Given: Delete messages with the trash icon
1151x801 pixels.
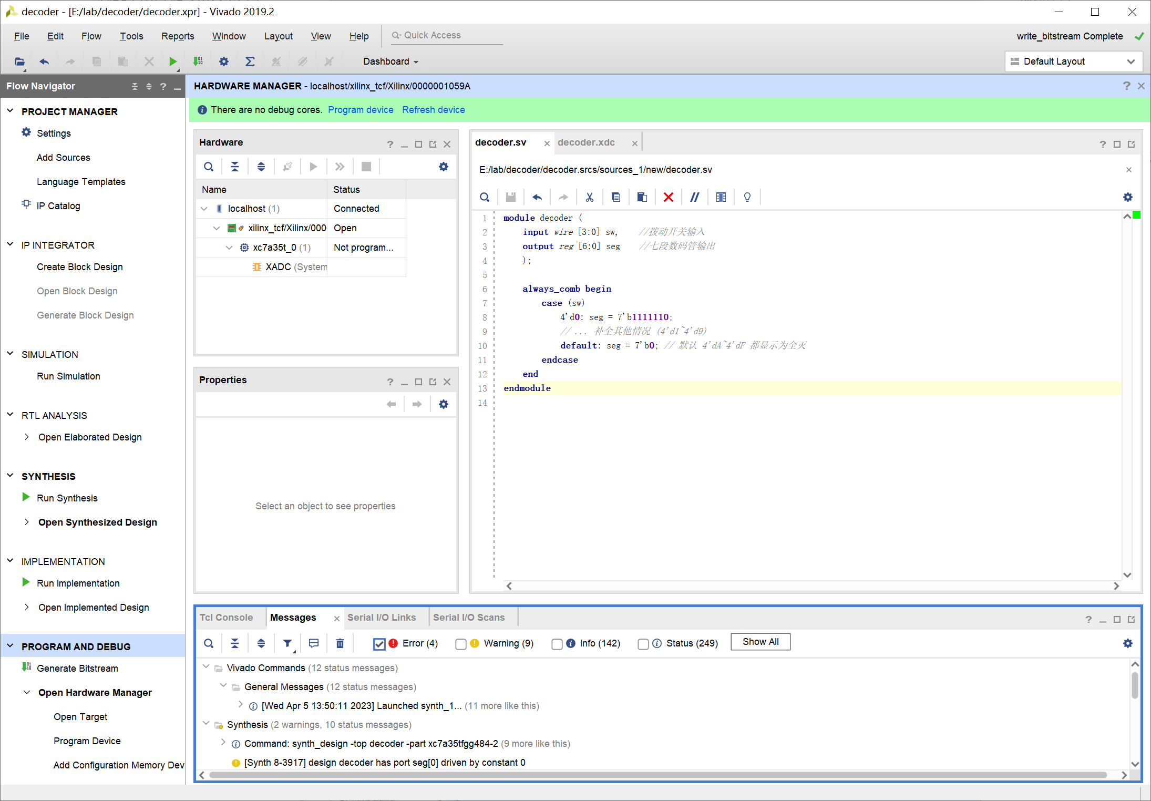Looking at the screenshot, I should click(x=340, y=643).
